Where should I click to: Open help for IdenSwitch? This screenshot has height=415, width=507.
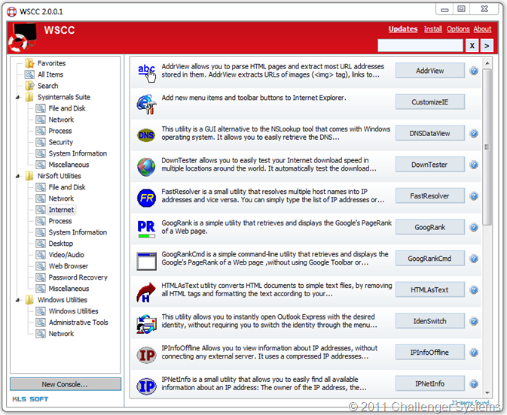(x=474, y=321)
